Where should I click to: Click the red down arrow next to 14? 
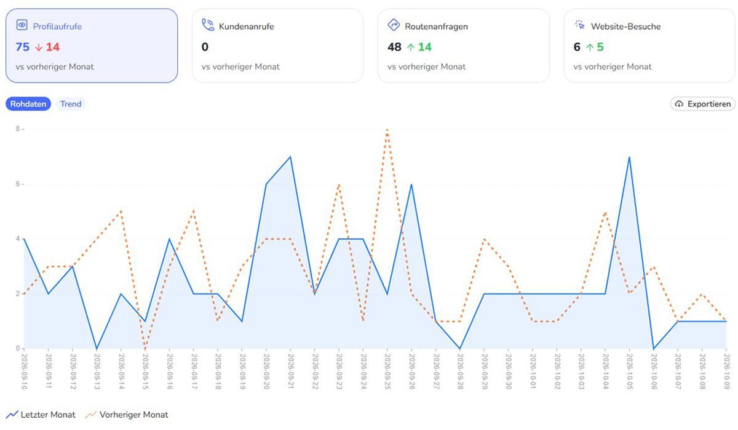point(38,47)
